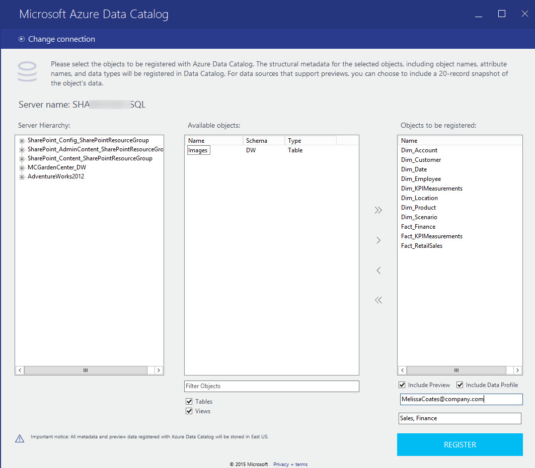
Task: Add selected object with single right chevron
Action: point(378,240)
